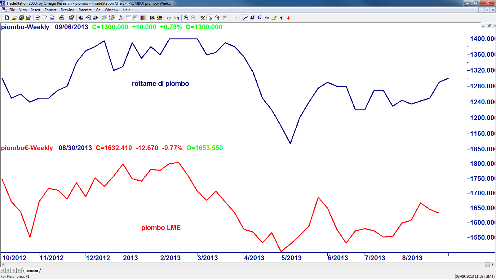Click the pencil drawing tool icon
Screen dimensions: 496x279
274,18
